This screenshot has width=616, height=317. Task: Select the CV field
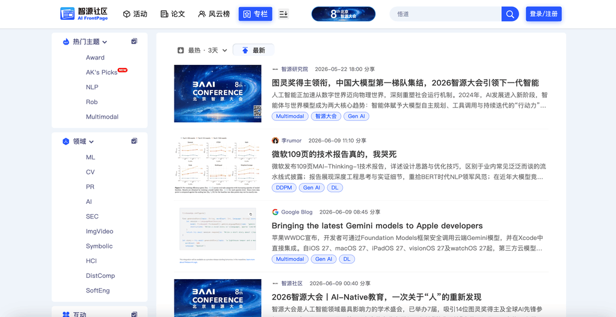pyautogui.click(x=90, y=172)
